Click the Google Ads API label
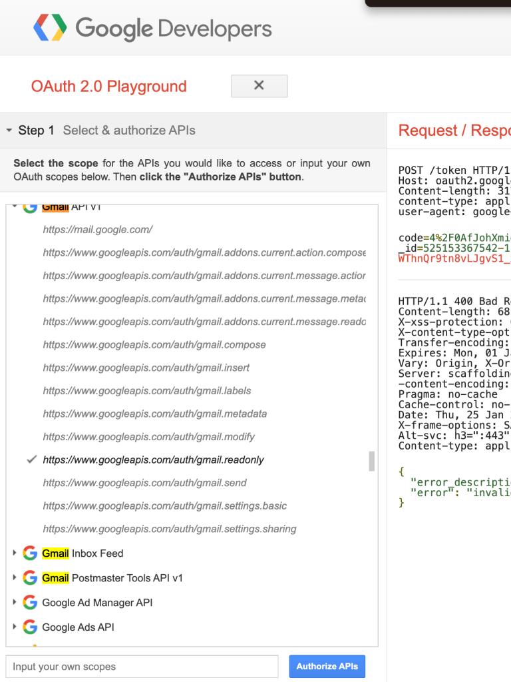Viewport: 511px width, 682px height. click(x=79, y=627)
